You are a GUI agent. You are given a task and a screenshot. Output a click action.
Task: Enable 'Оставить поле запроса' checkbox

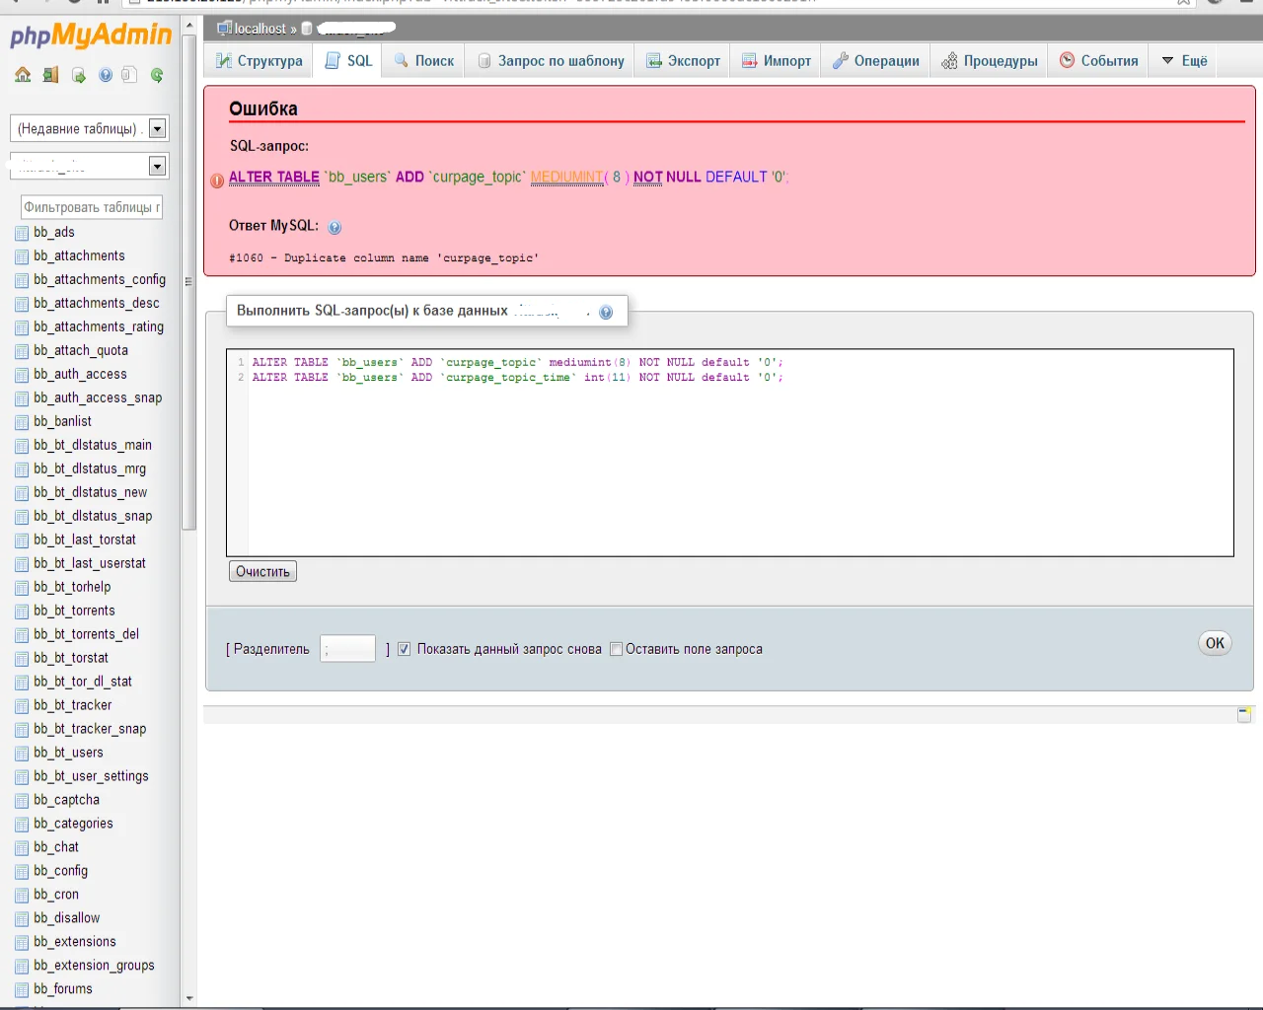coord(616,649)
